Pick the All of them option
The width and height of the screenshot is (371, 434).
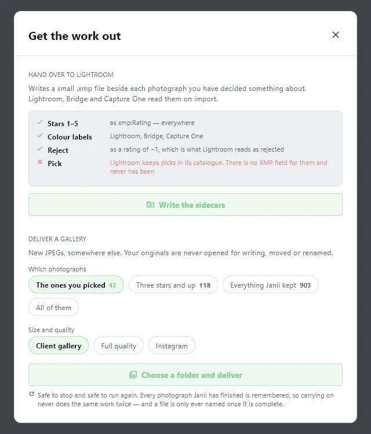pyautogui.click(x=53, y=307)
